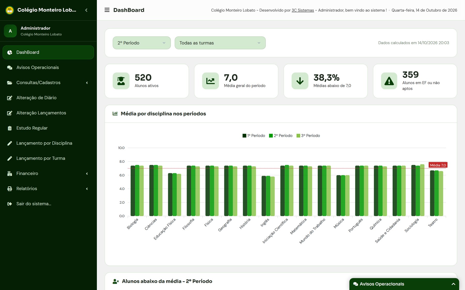Click the Administrador avatar badge

coord(10,31)
